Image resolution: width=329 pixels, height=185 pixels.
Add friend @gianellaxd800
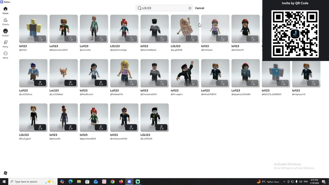pos(101,127)
